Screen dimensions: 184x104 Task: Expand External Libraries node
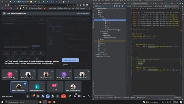click(95, 55)
